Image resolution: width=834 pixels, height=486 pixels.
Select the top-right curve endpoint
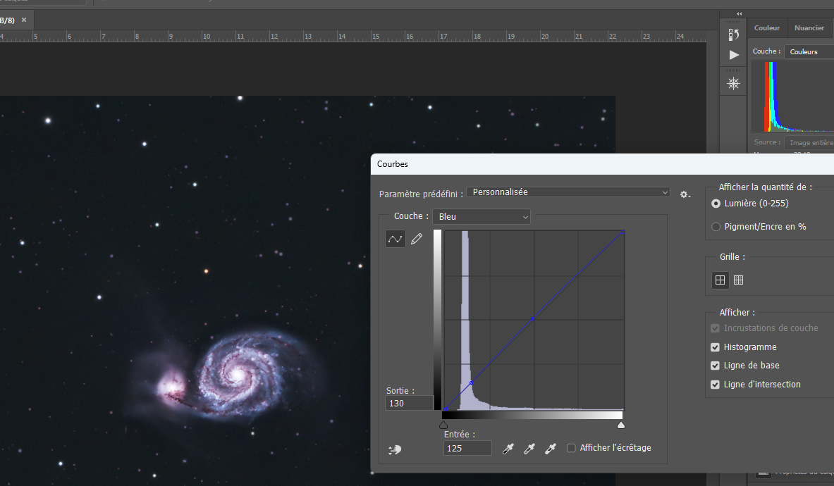(x=623, y=232)
